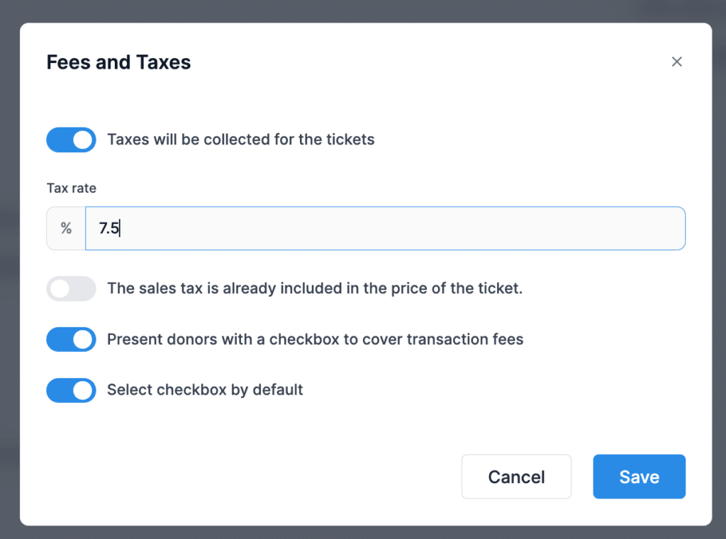Disable the transaction fees checkbox option
726x539 pixels.
[71, 339]
